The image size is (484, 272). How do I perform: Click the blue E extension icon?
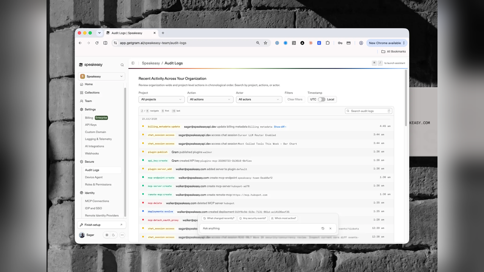pos(319,43)
